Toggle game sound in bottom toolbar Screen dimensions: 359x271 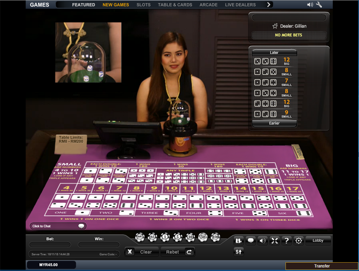tap(262, 241)
